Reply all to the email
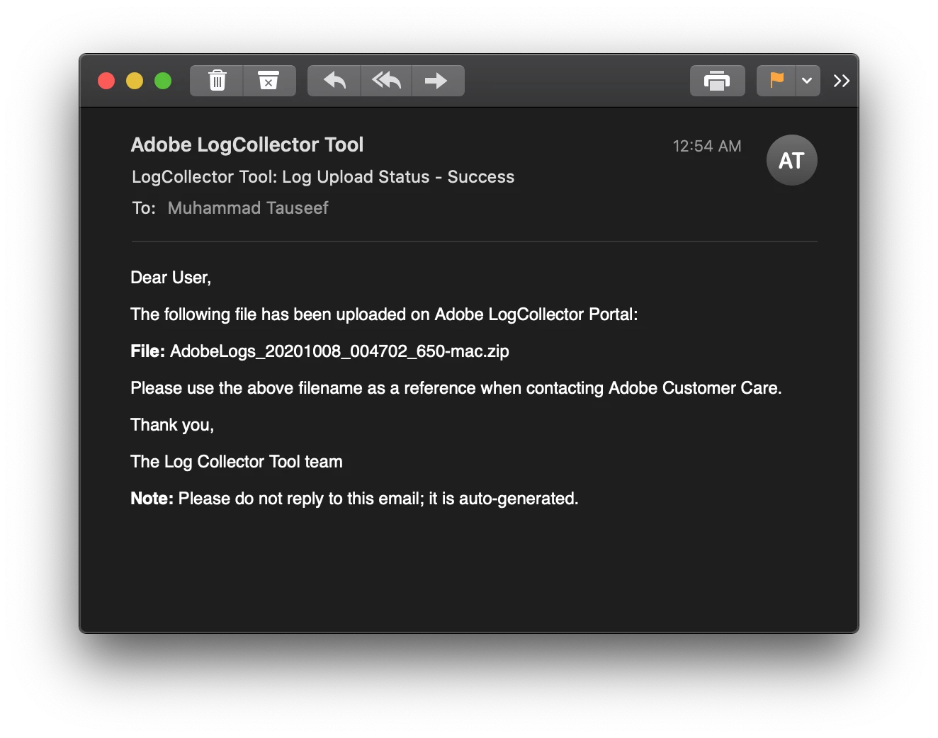Image resolution: width=938 pixels, height=738 pixels. tap(386, 81)
